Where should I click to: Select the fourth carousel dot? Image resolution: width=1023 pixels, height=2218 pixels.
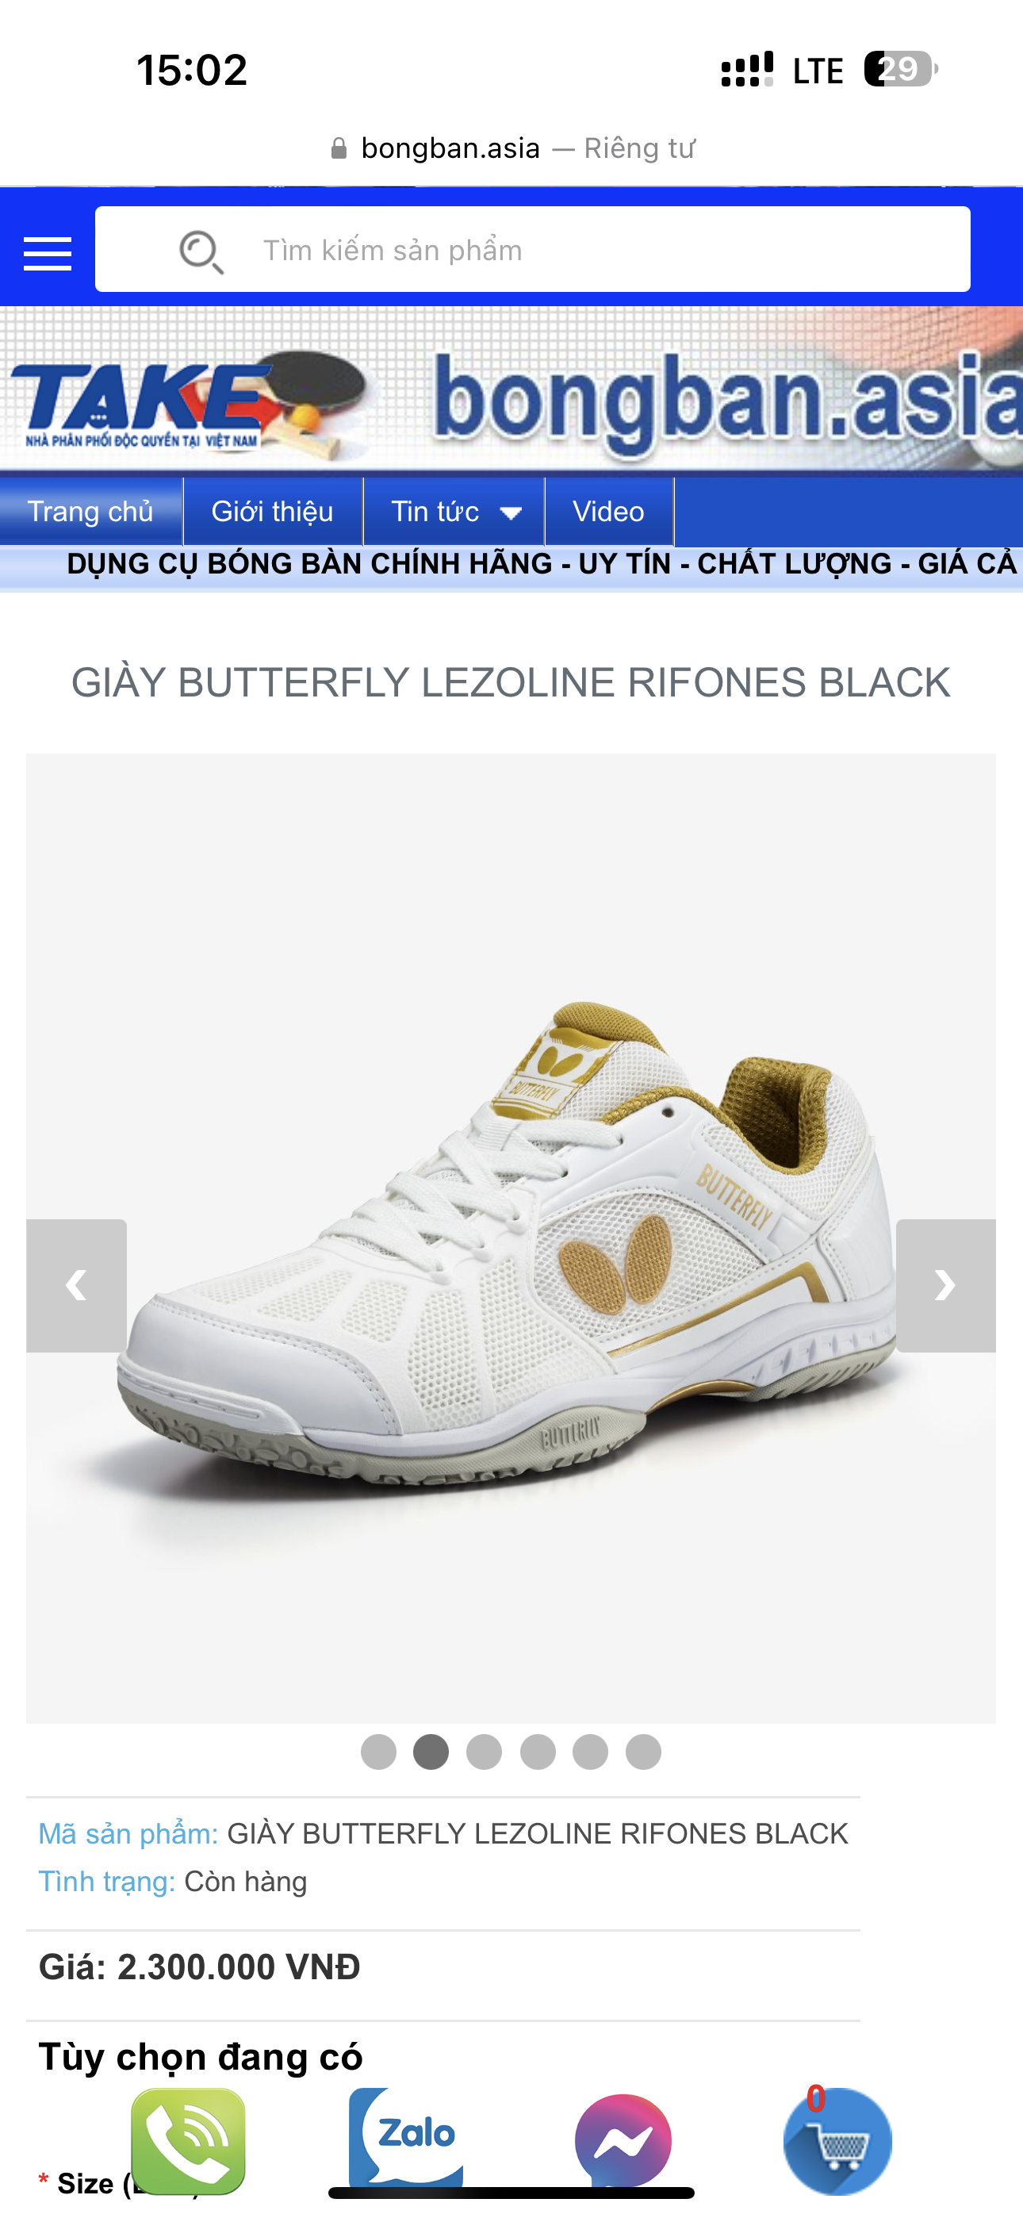click(538, 1752)
